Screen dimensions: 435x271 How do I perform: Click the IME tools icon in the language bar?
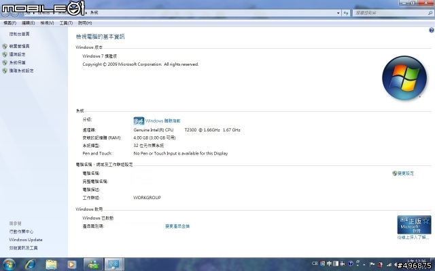pyautogui.click(x=343, y=264)
